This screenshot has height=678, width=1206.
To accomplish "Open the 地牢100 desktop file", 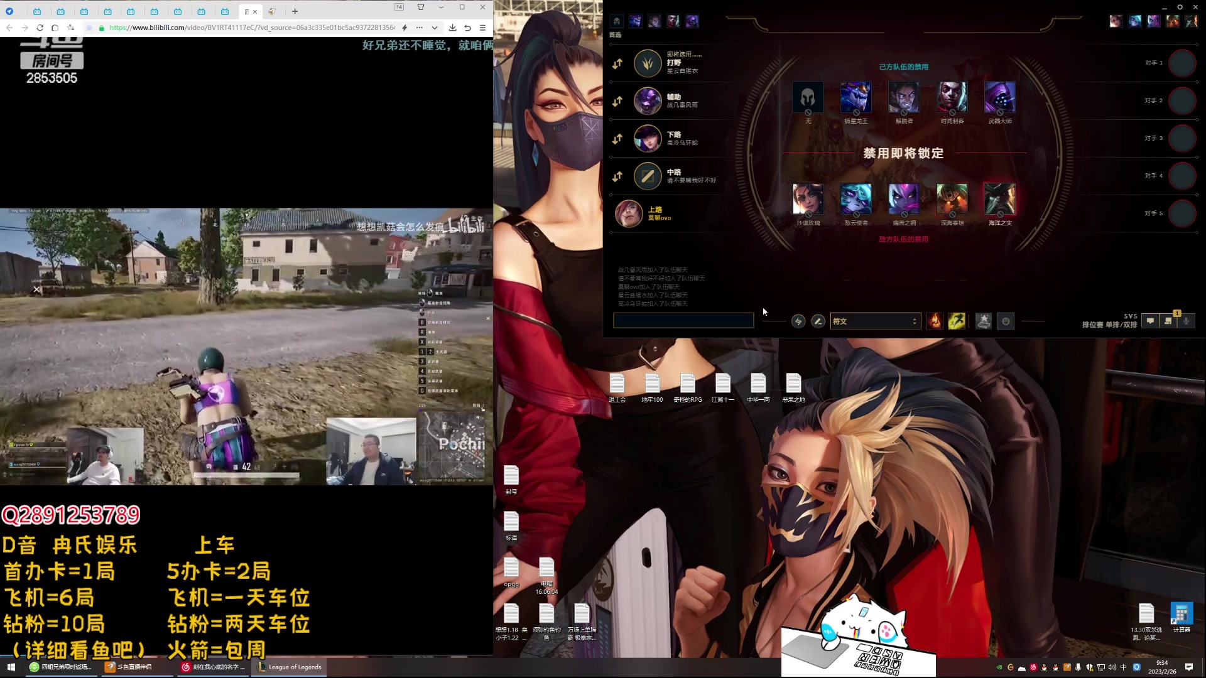I will click(652, 388).
